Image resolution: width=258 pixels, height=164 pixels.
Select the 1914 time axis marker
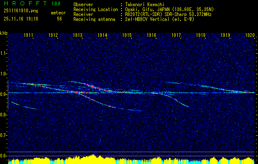pos(103,35)
